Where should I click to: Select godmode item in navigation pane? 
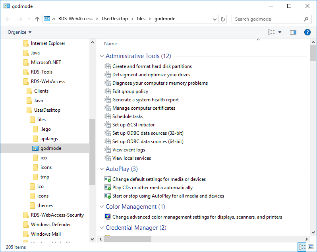[x=45, y=148]
